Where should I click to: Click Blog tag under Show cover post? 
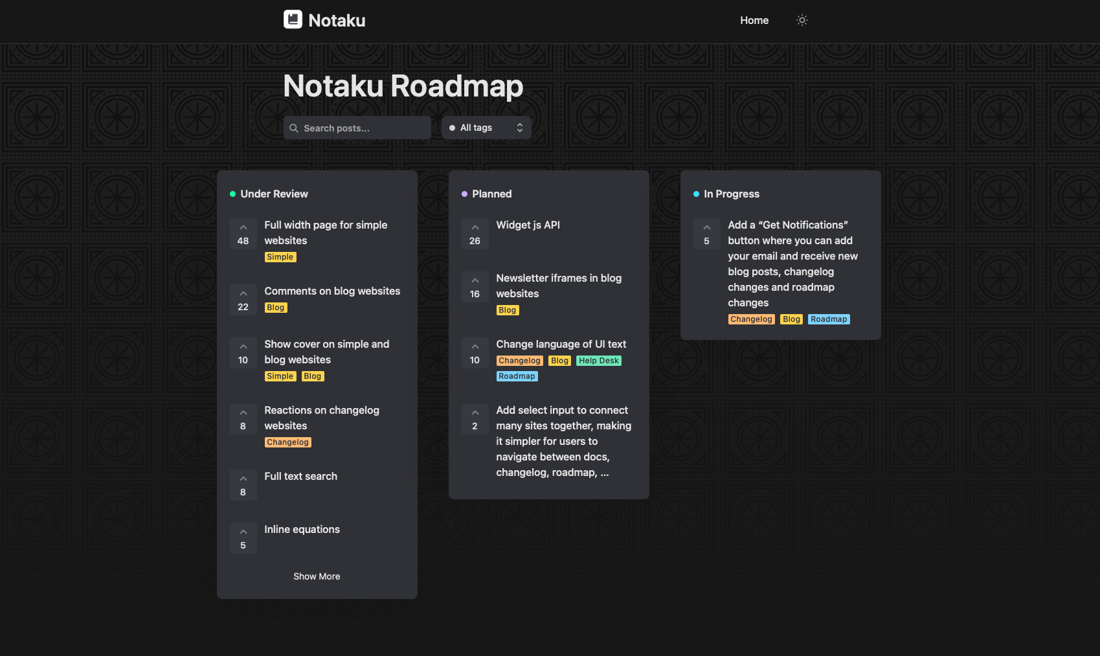(313, 376)
